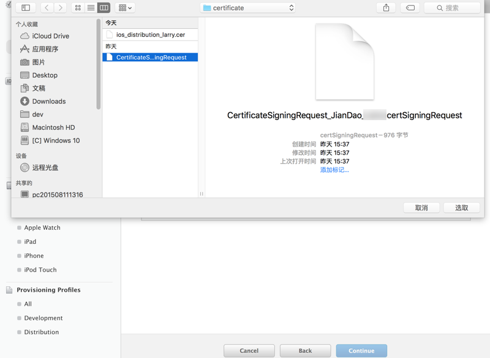This screenshot has height=358, width=490.
Task: Click the sidebar scrollbar
Action: point(99,64)
